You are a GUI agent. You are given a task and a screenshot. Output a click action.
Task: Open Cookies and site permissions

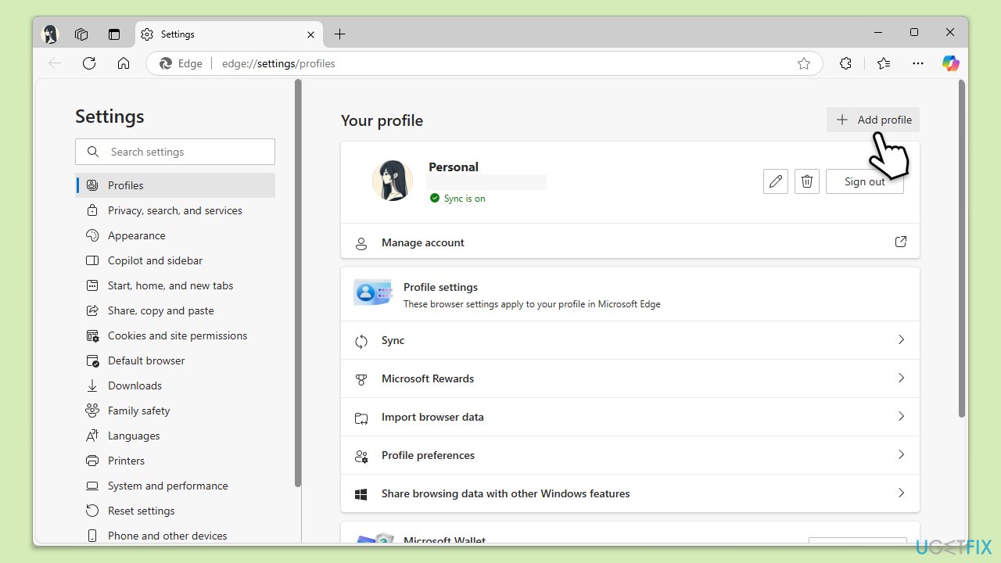pos(175,335)
